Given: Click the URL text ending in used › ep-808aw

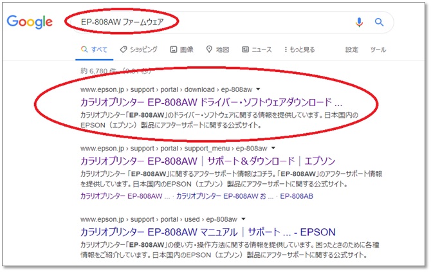Looking at the screenshot, I should pos(159,219).
